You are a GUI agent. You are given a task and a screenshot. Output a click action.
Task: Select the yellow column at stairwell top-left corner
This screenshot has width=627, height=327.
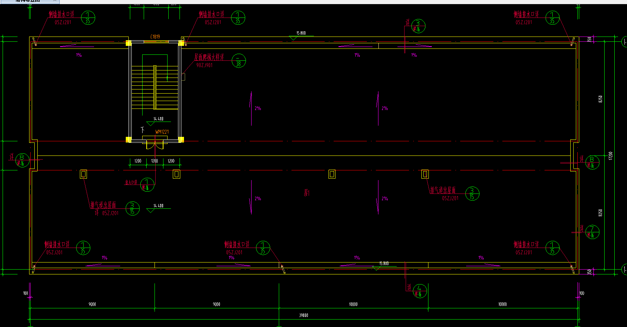[x=128, y=43]
